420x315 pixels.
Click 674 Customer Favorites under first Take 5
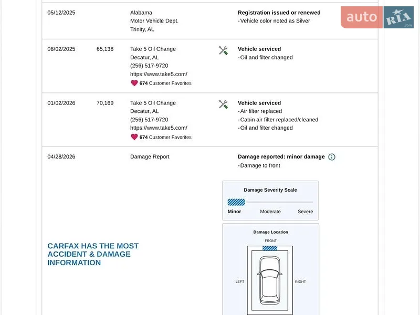165,83
